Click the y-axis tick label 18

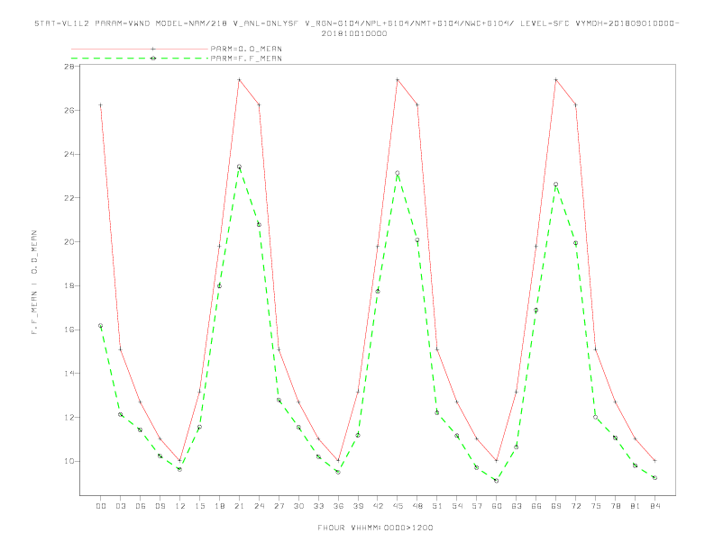click(x=69, y=286)
